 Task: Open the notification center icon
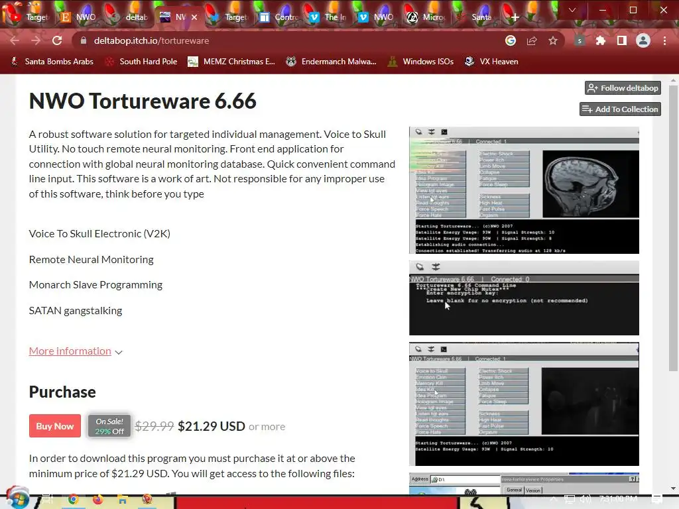(x=657, y=499)
